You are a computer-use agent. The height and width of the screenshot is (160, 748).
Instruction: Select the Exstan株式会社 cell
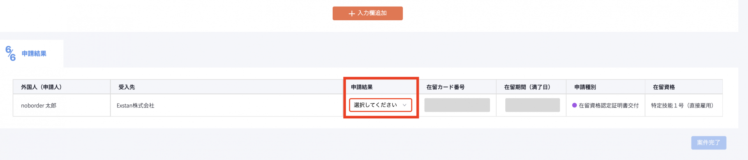(135, 105)
